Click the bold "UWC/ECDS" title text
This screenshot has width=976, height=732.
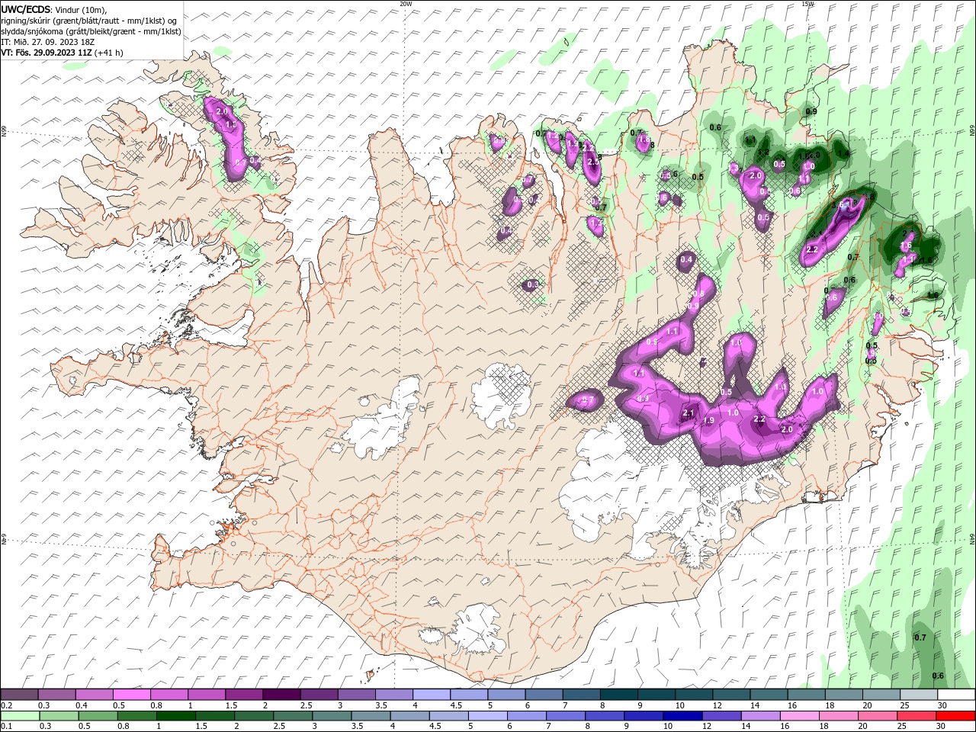(26, 9)
